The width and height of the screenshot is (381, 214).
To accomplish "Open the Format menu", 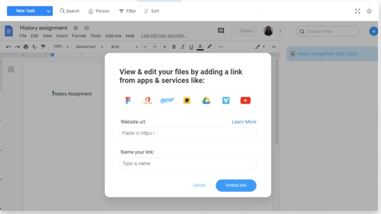I will point(79,36).
